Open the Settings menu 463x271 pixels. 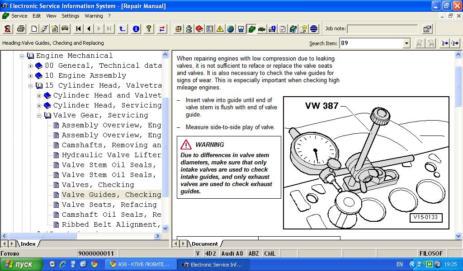point(70,16)
